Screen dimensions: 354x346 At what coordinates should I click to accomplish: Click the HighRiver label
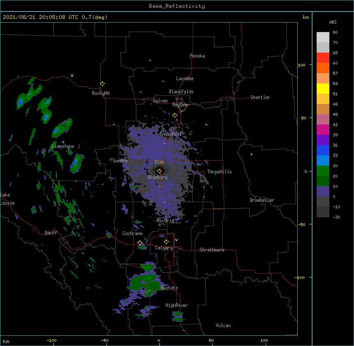tap(177, 305)
